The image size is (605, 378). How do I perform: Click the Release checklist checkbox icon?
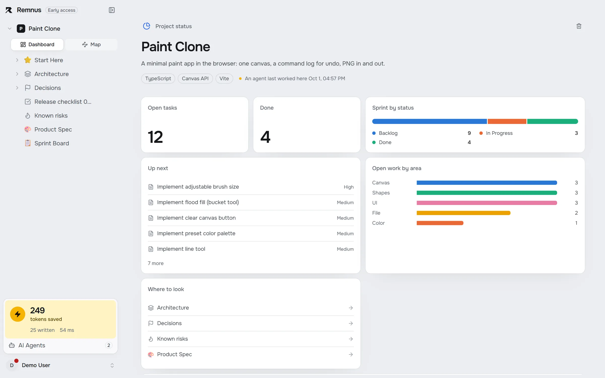tap(27, 102)
